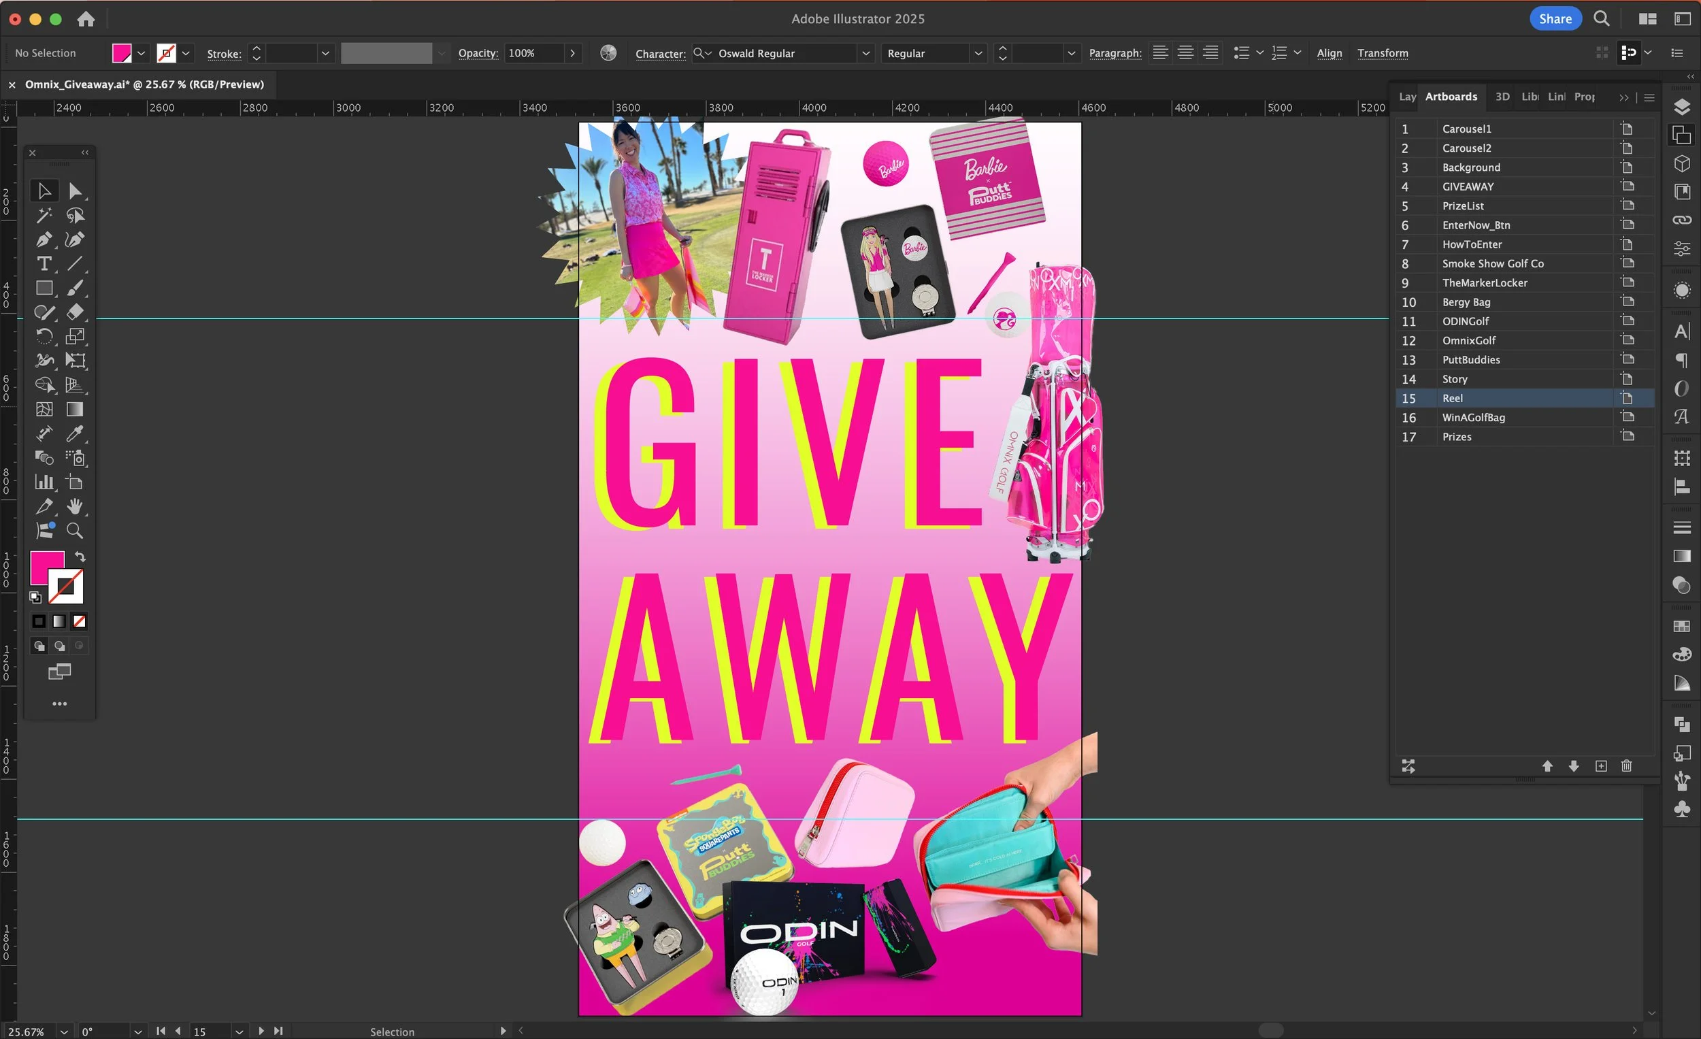
Task: Select the GIVEAWAY artboard row
Action: [1468, 186]
